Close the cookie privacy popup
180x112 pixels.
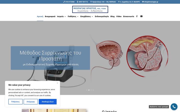click(x=57, y=83)
